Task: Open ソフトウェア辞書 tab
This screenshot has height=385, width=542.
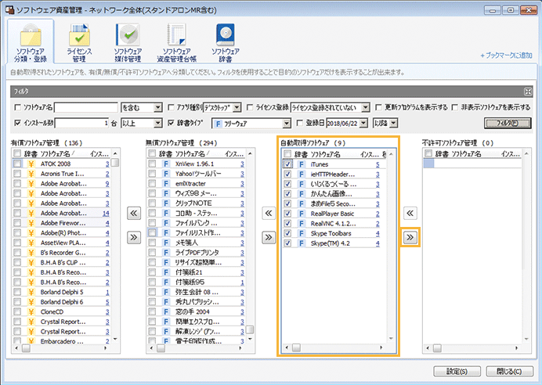Action: (226, 43)
